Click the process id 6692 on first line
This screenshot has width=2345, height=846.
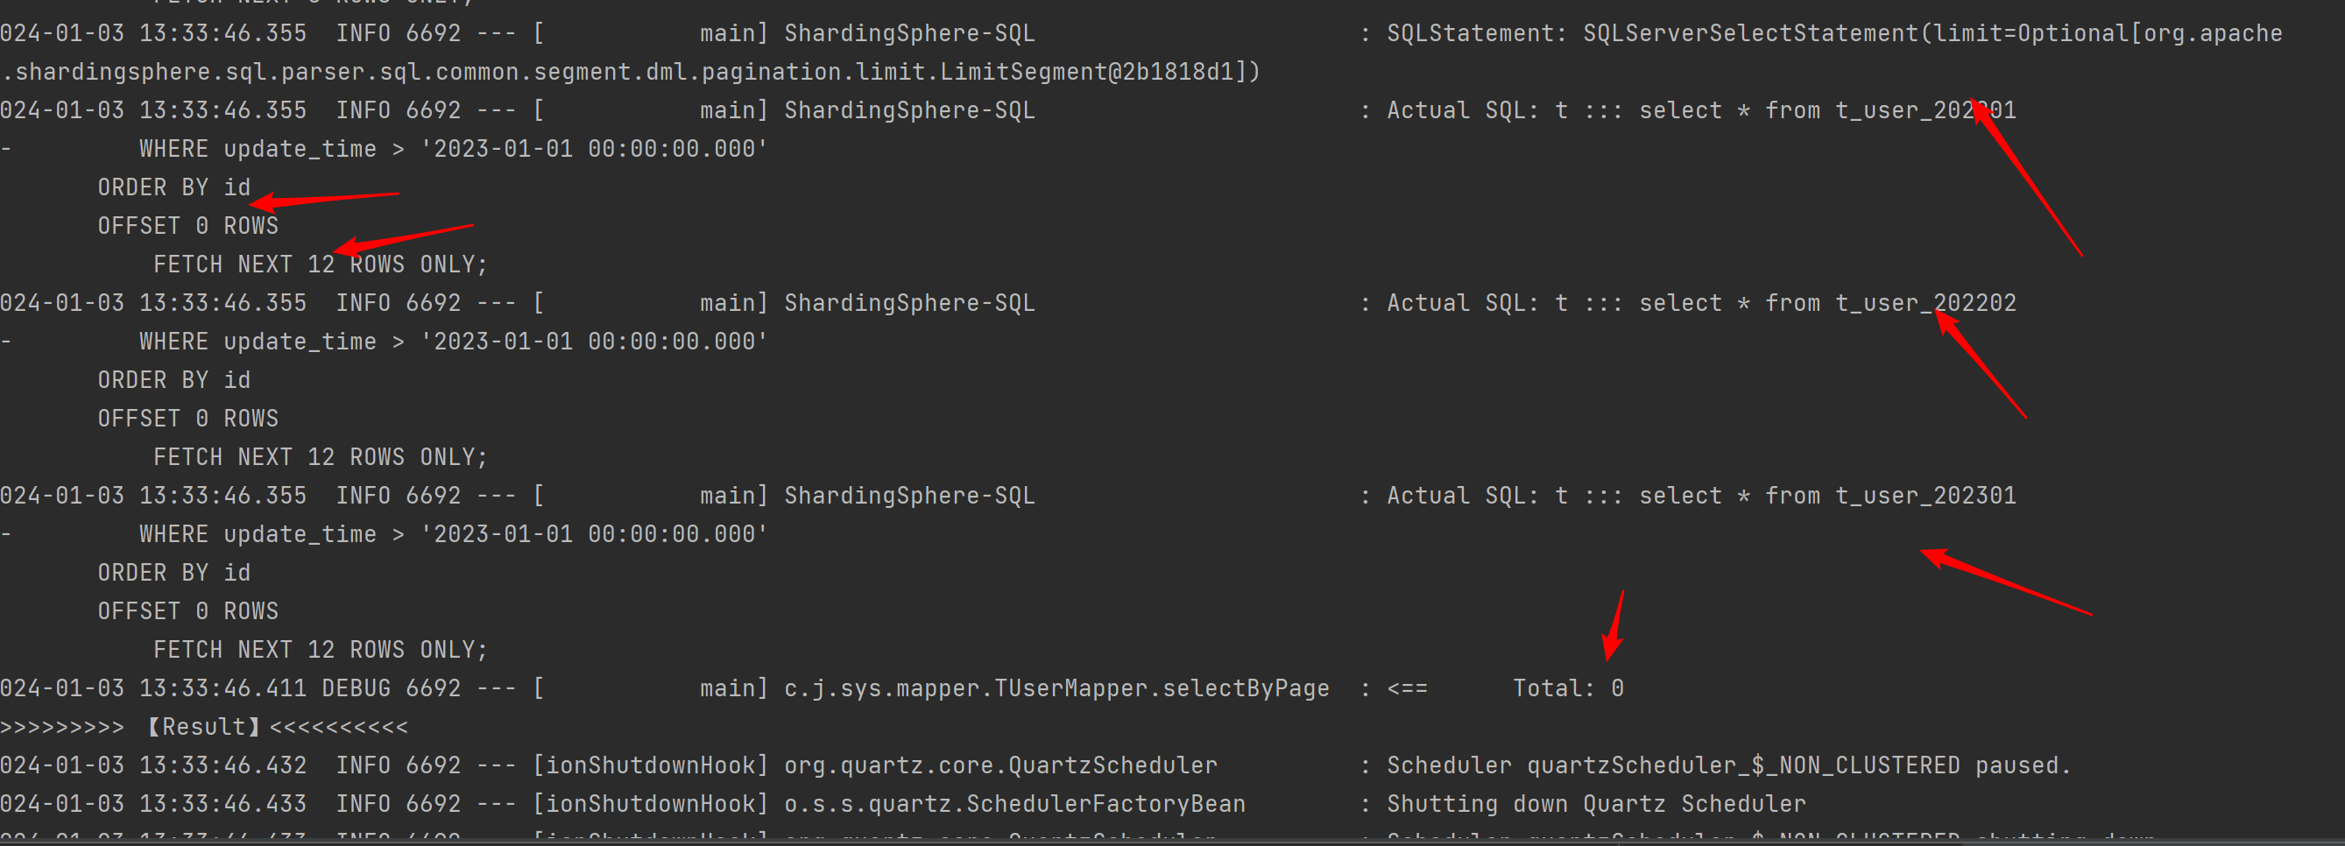tap(435, 32)
